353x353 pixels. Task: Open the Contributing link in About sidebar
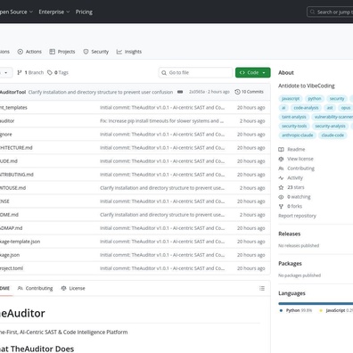297,168
